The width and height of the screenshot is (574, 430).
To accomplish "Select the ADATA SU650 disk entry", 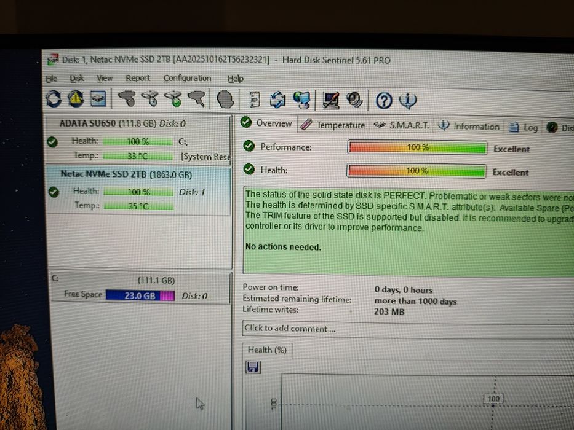I will tap(138, 139).
